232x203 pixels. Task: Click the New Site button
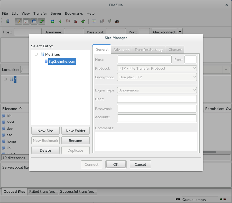coord(45,131)
